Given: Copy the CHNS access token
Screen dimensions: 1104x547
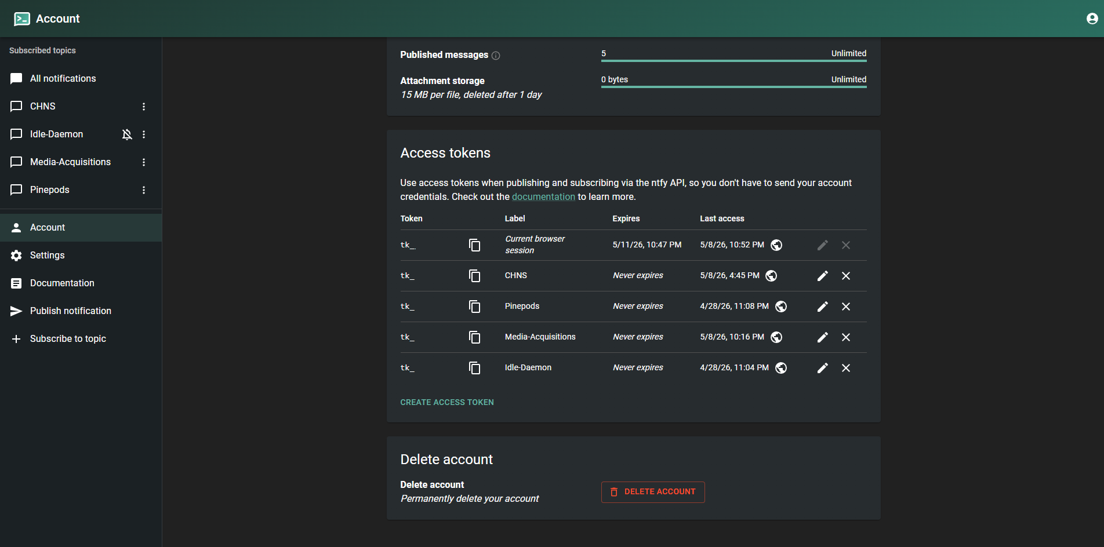Looking at the screenshot, I should pyautogui.click(x=474, y=276).
